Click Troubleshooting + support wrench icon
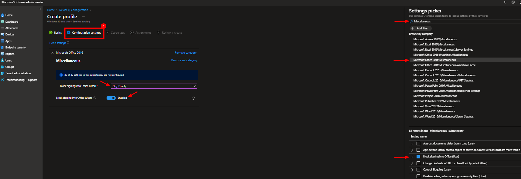The image size is (521, 179). click(2, 80)
